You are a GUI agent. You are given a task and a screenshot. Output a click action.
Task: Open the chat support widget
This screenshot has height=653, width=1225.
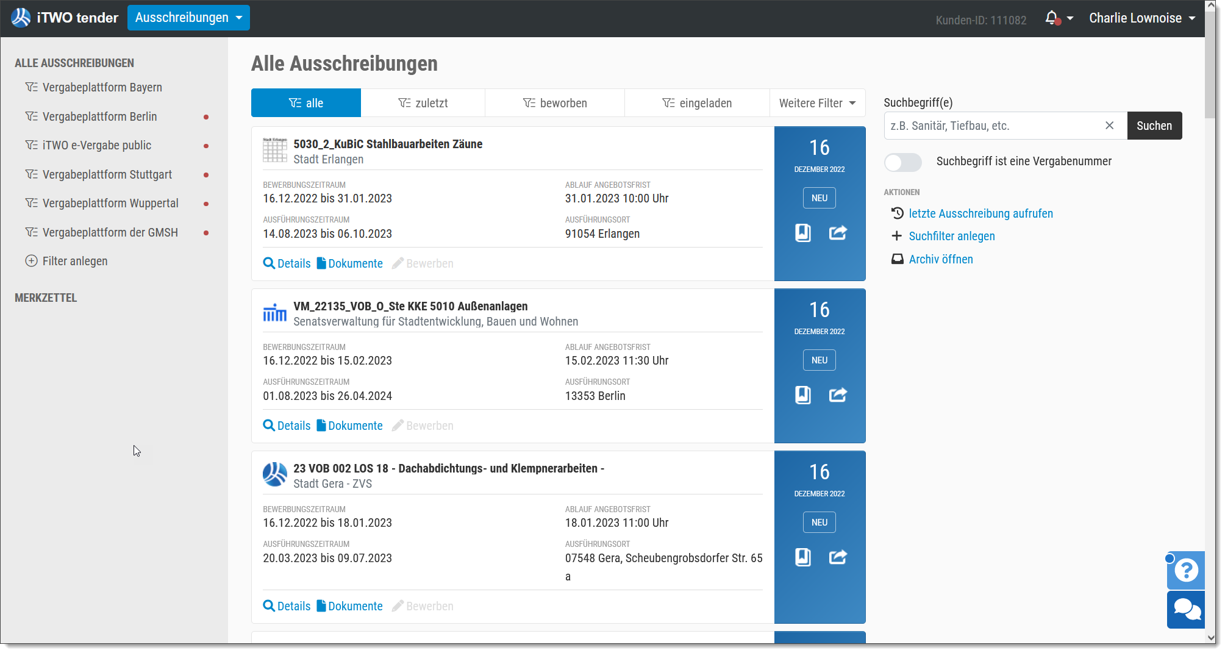click(x=1186, y=609)
